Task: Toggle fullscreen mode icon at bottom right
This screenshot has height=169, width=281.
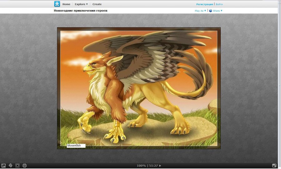Action: [274, 166]
